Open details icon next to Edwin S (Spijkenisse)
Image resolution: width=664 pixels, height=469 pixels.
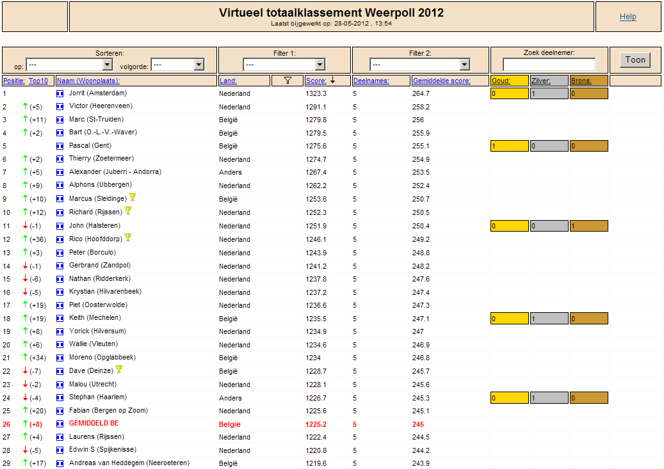[60, 450]
